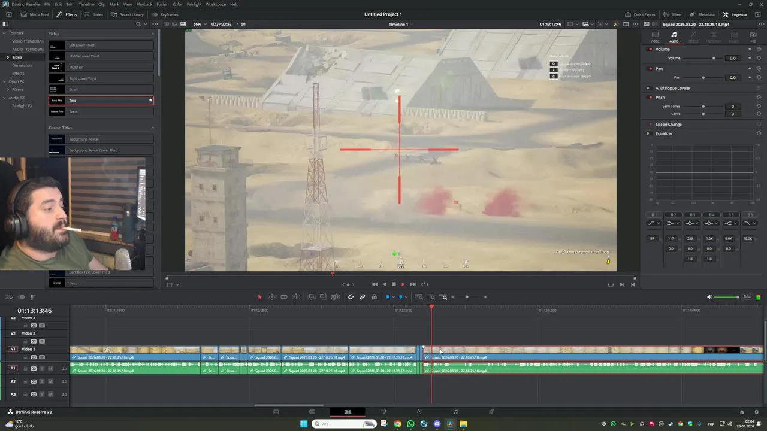Toggle the Pan section enable switch
This screenshot has width=767, height=431.
[650, 68]
